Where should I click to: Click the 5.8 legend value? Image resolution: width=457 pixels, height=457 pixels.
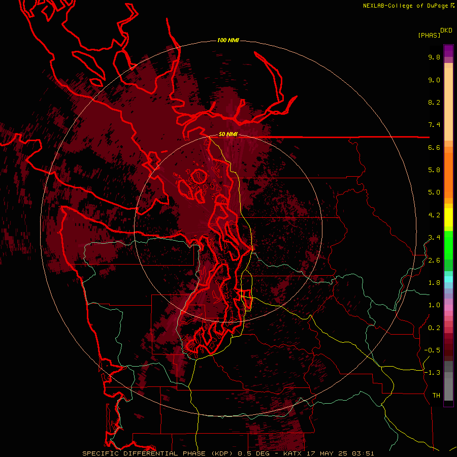click(434, 170)
